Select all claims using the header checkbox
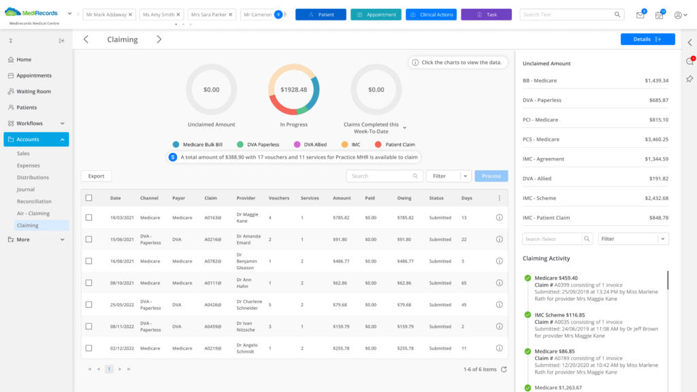Image resolution: width=697 pixels, height=392 pixels. coord(88,197)
